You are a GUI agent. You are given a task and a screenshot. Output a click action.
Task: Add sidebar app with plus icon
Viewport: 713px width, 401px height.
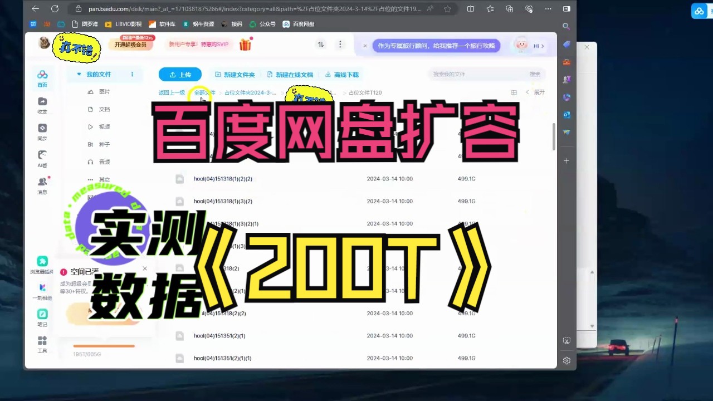coord(567,160)
